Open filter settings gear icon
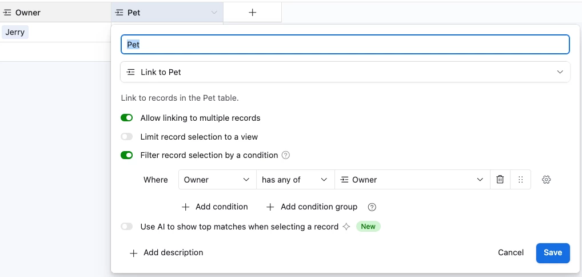 point(546,180)
